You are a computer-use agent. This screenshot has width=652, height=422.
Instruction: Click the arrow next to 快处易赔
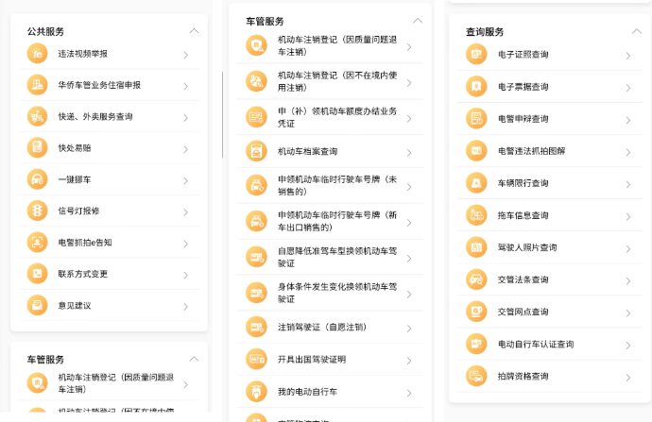point(185,148)
